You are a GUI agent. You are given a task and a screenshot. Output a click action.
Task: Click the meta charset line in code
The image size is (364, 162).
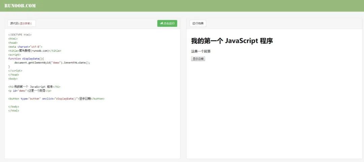[x=25, y=47]
